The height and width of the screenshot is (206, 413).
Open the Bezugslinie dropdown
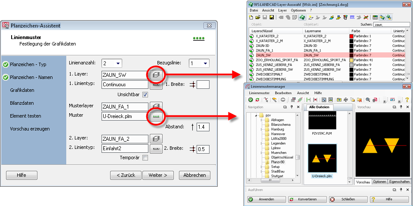click(200, 63)
